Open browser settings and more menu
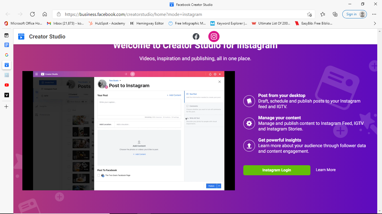 (374, 14)
